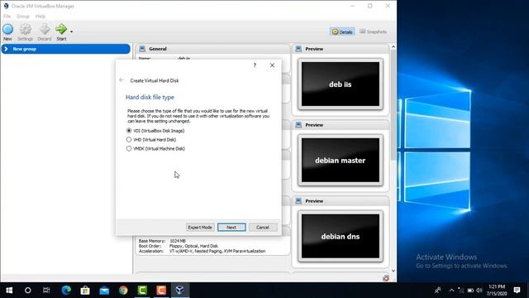The height and width of the screenshot is (298, 529).
Task: Select VMDK (Virtual Machine Disk) option
Action: 155,149
